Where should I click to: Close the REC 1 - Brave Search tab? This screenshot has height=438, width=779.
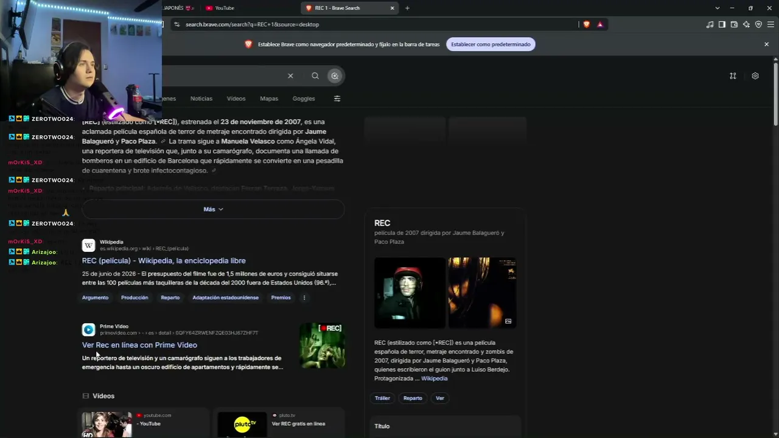coord(393,8)
